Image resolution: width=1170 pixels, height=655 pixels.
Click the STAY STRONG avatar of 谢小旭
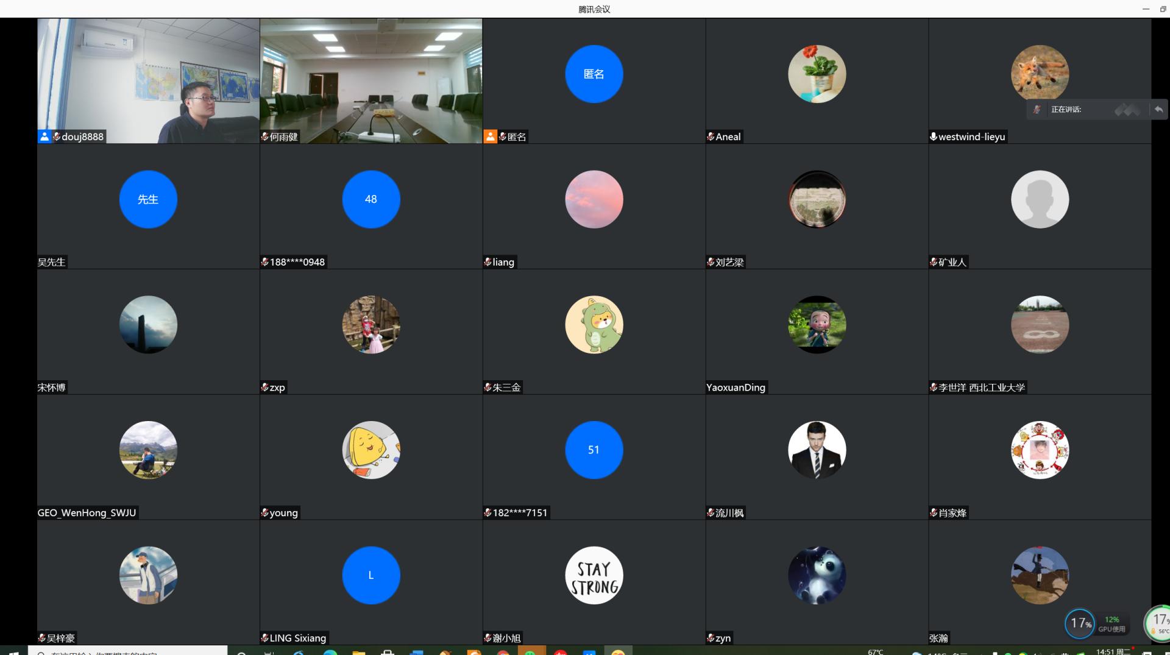(x=594, y=575)
